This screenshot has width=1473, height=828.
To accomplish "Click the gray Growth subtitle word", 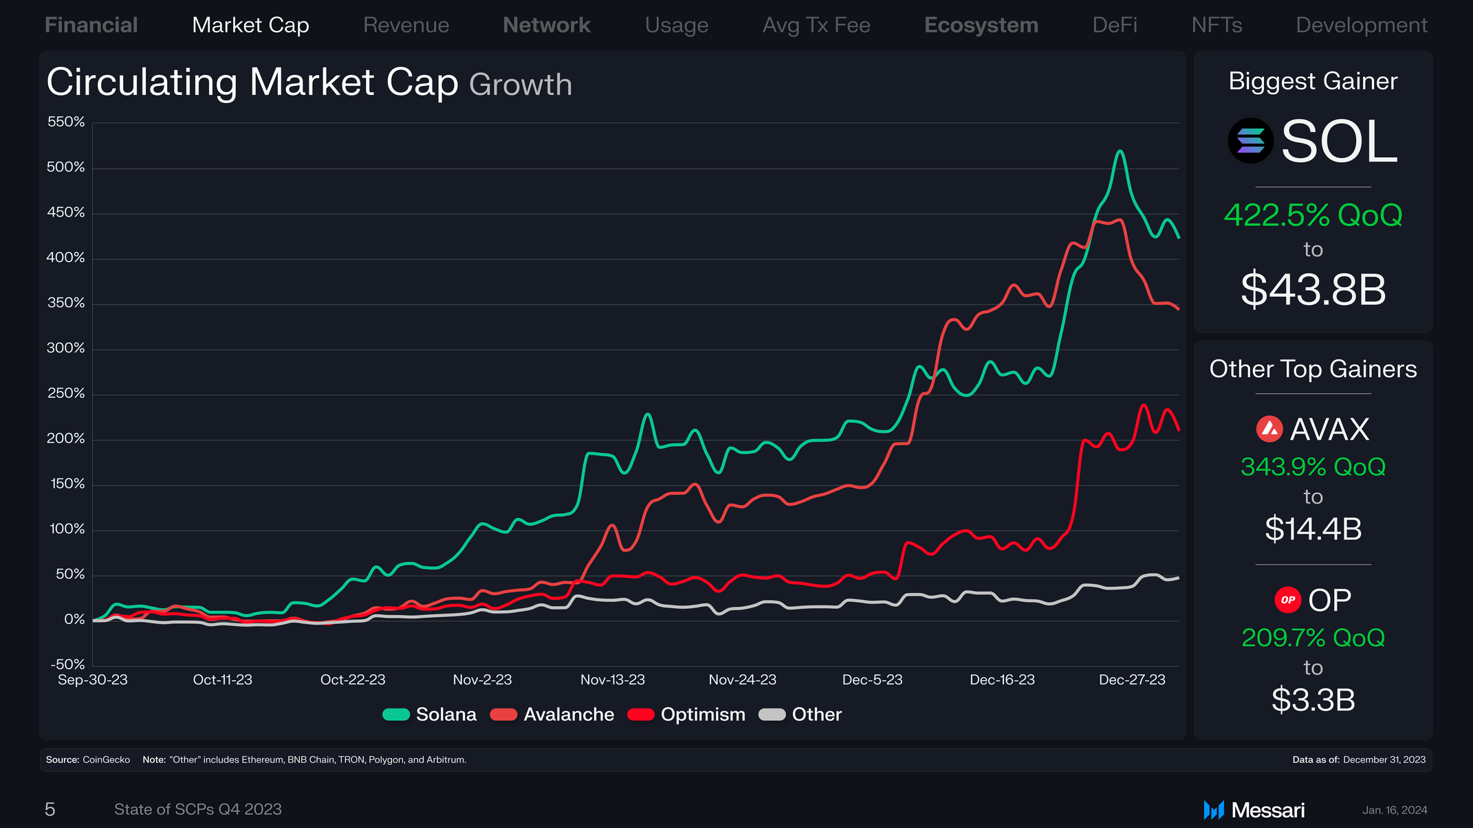I will click(x=521, y=85).
